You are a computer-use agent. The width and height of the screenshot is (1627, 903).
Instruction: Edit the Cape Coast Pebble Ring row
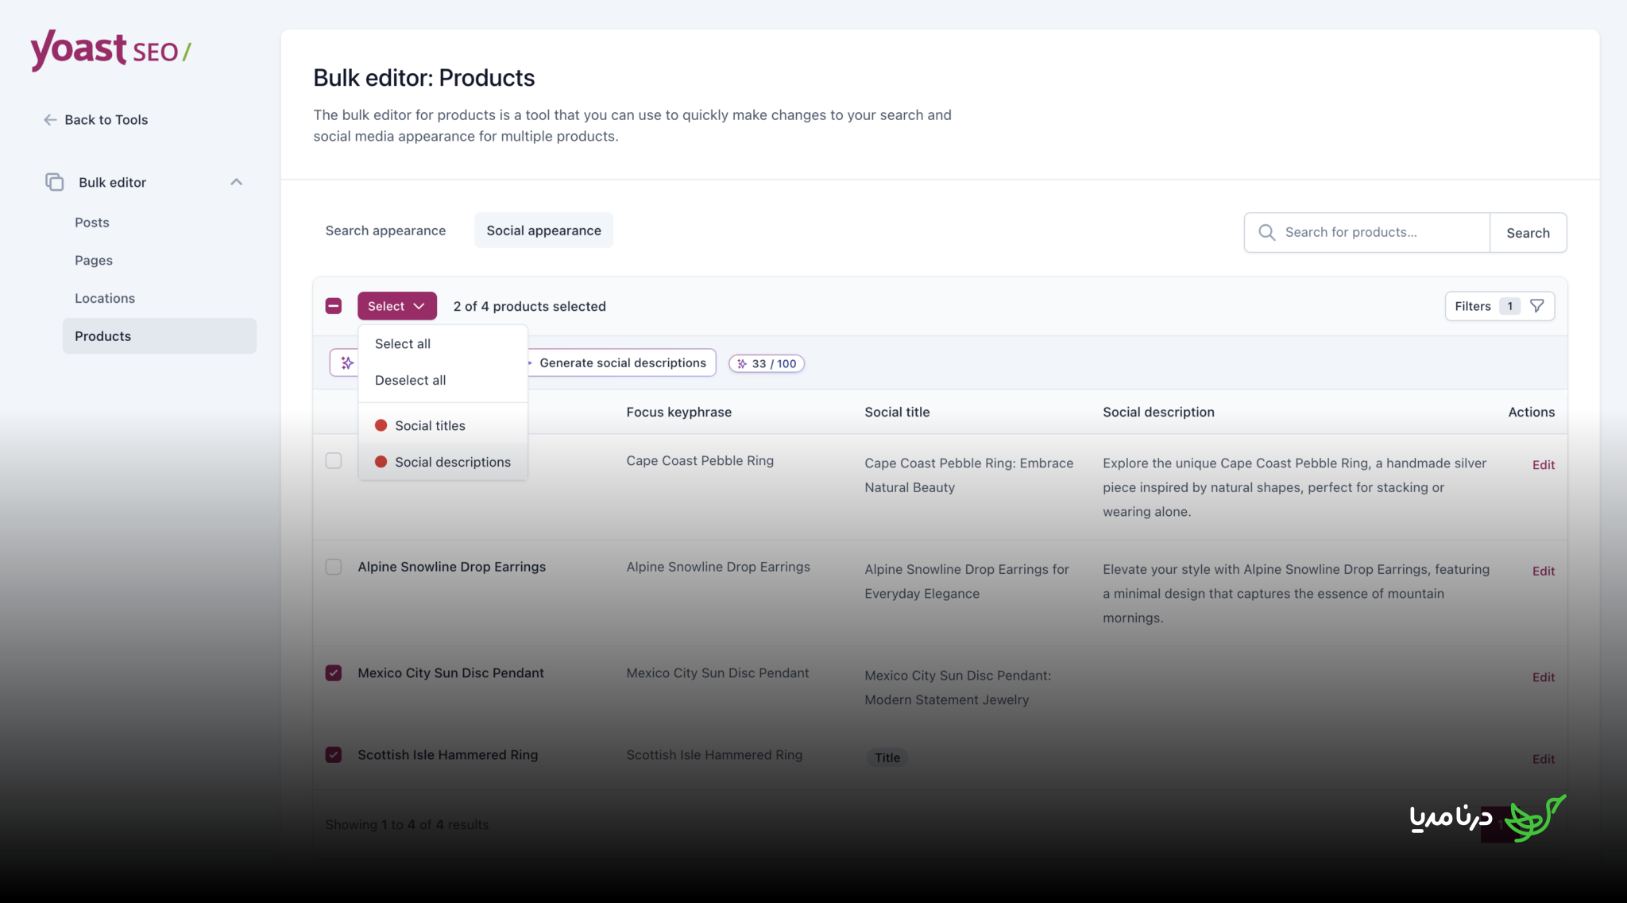[1543, 465]
